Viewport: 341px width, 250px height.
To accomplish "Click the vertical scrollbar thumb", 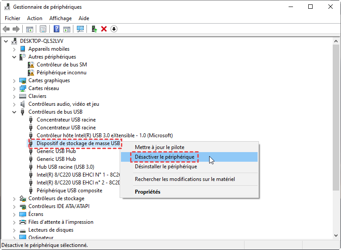I will pyautogui.click(x=336, y=118).
